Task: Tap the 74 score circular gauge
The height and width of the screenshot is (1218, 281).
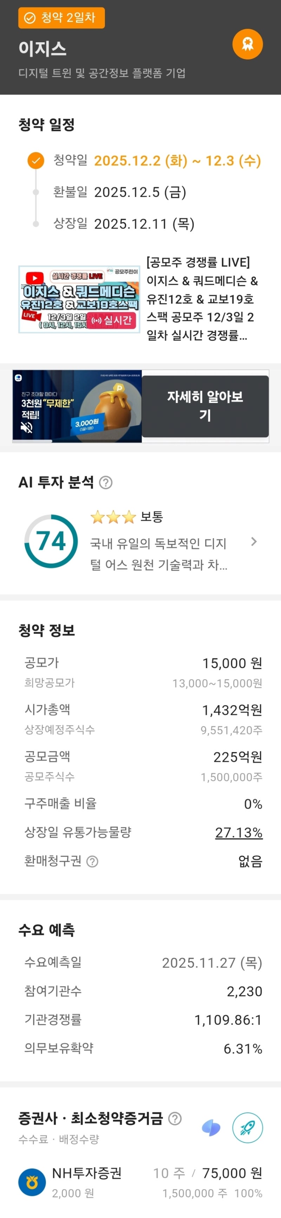Action: [x=51, y=541]
